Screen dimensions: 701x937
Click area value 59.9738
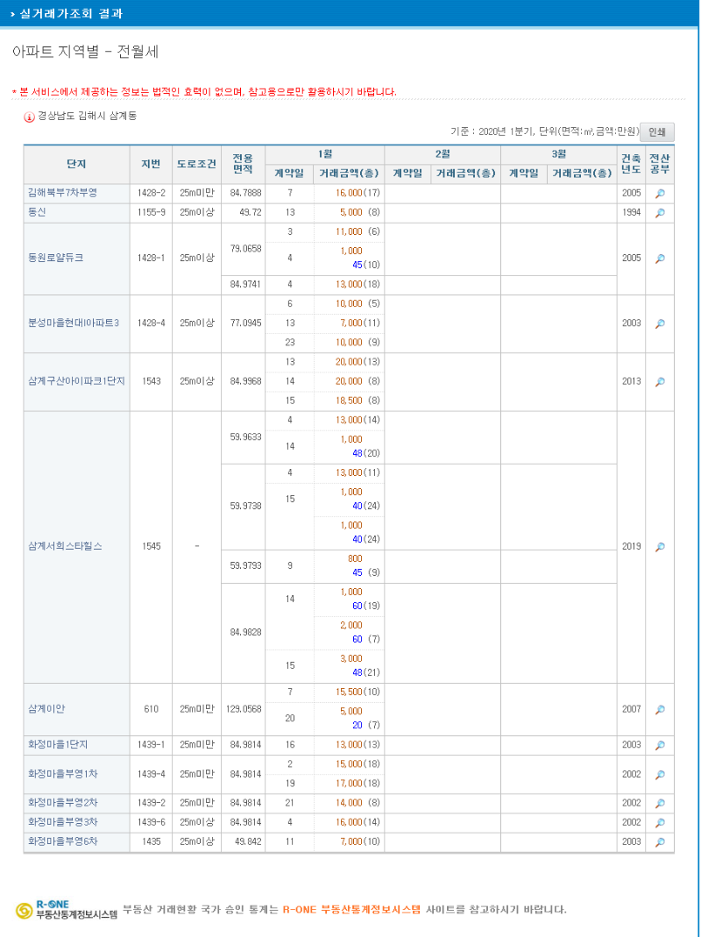(245, 506)
